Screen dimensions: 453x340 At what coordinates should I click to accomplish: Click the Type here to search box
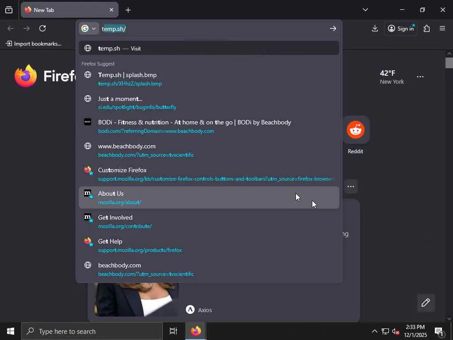(x=92, y=331)
